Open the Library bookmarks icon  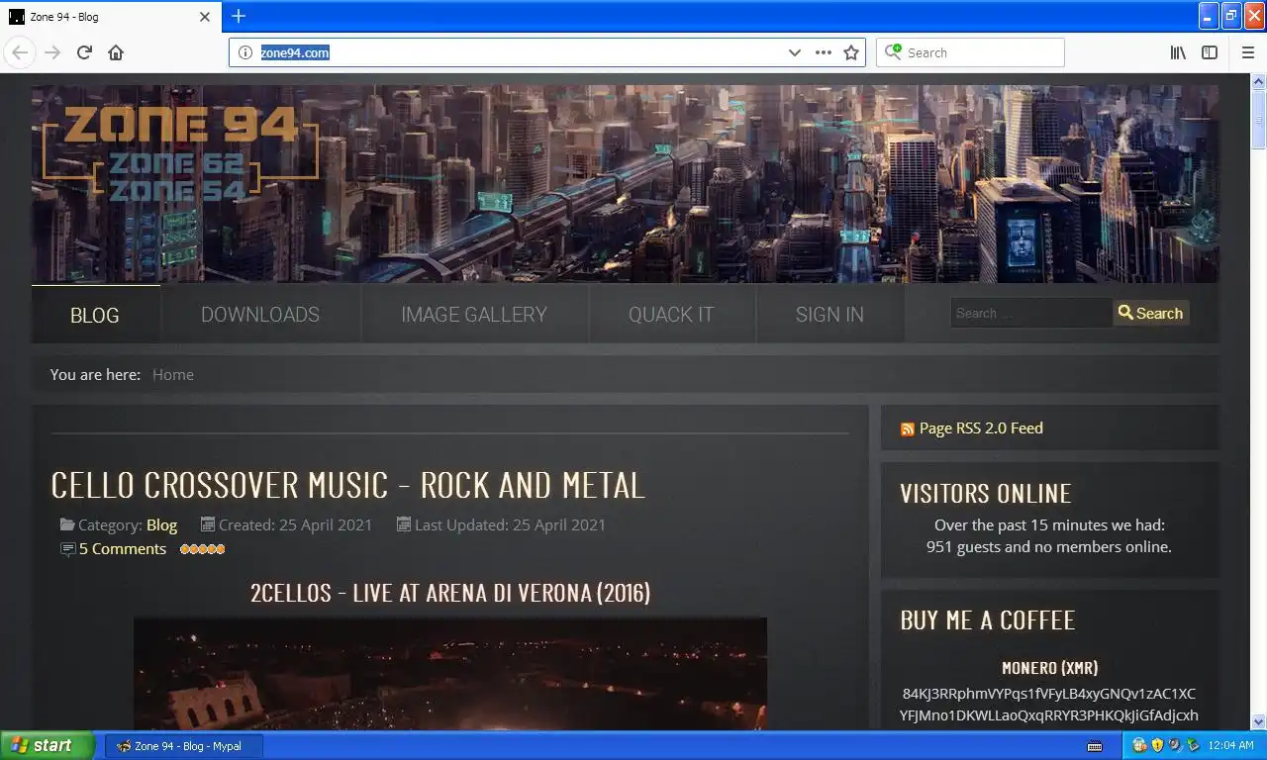click(1178, 52)
